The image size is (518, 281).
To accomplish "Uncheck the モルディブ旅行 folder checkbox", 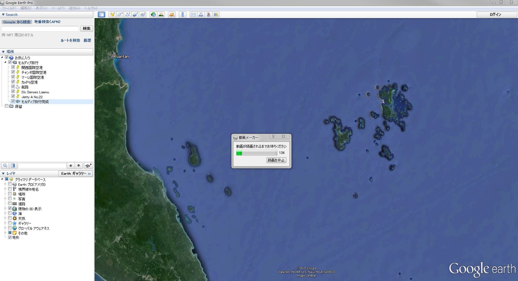I will click(10, 63).
